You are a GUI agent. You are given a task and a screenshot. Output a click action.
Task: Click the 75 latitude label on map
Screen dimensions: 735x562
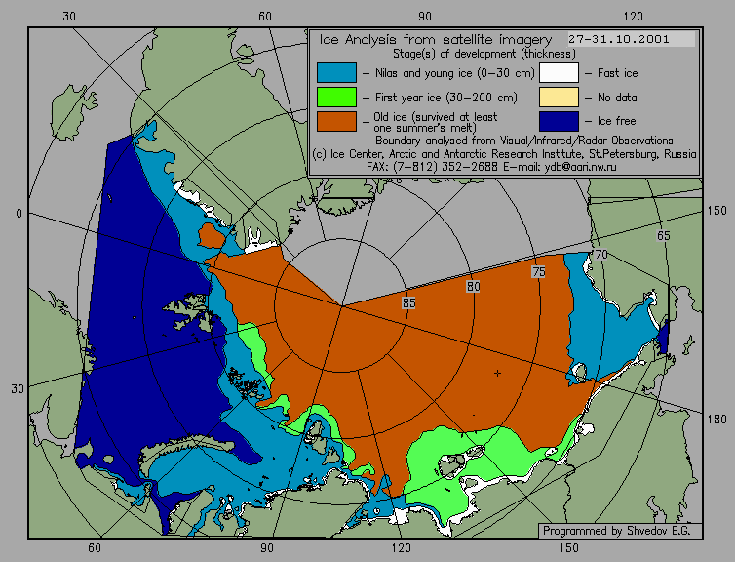pos(539,271)
